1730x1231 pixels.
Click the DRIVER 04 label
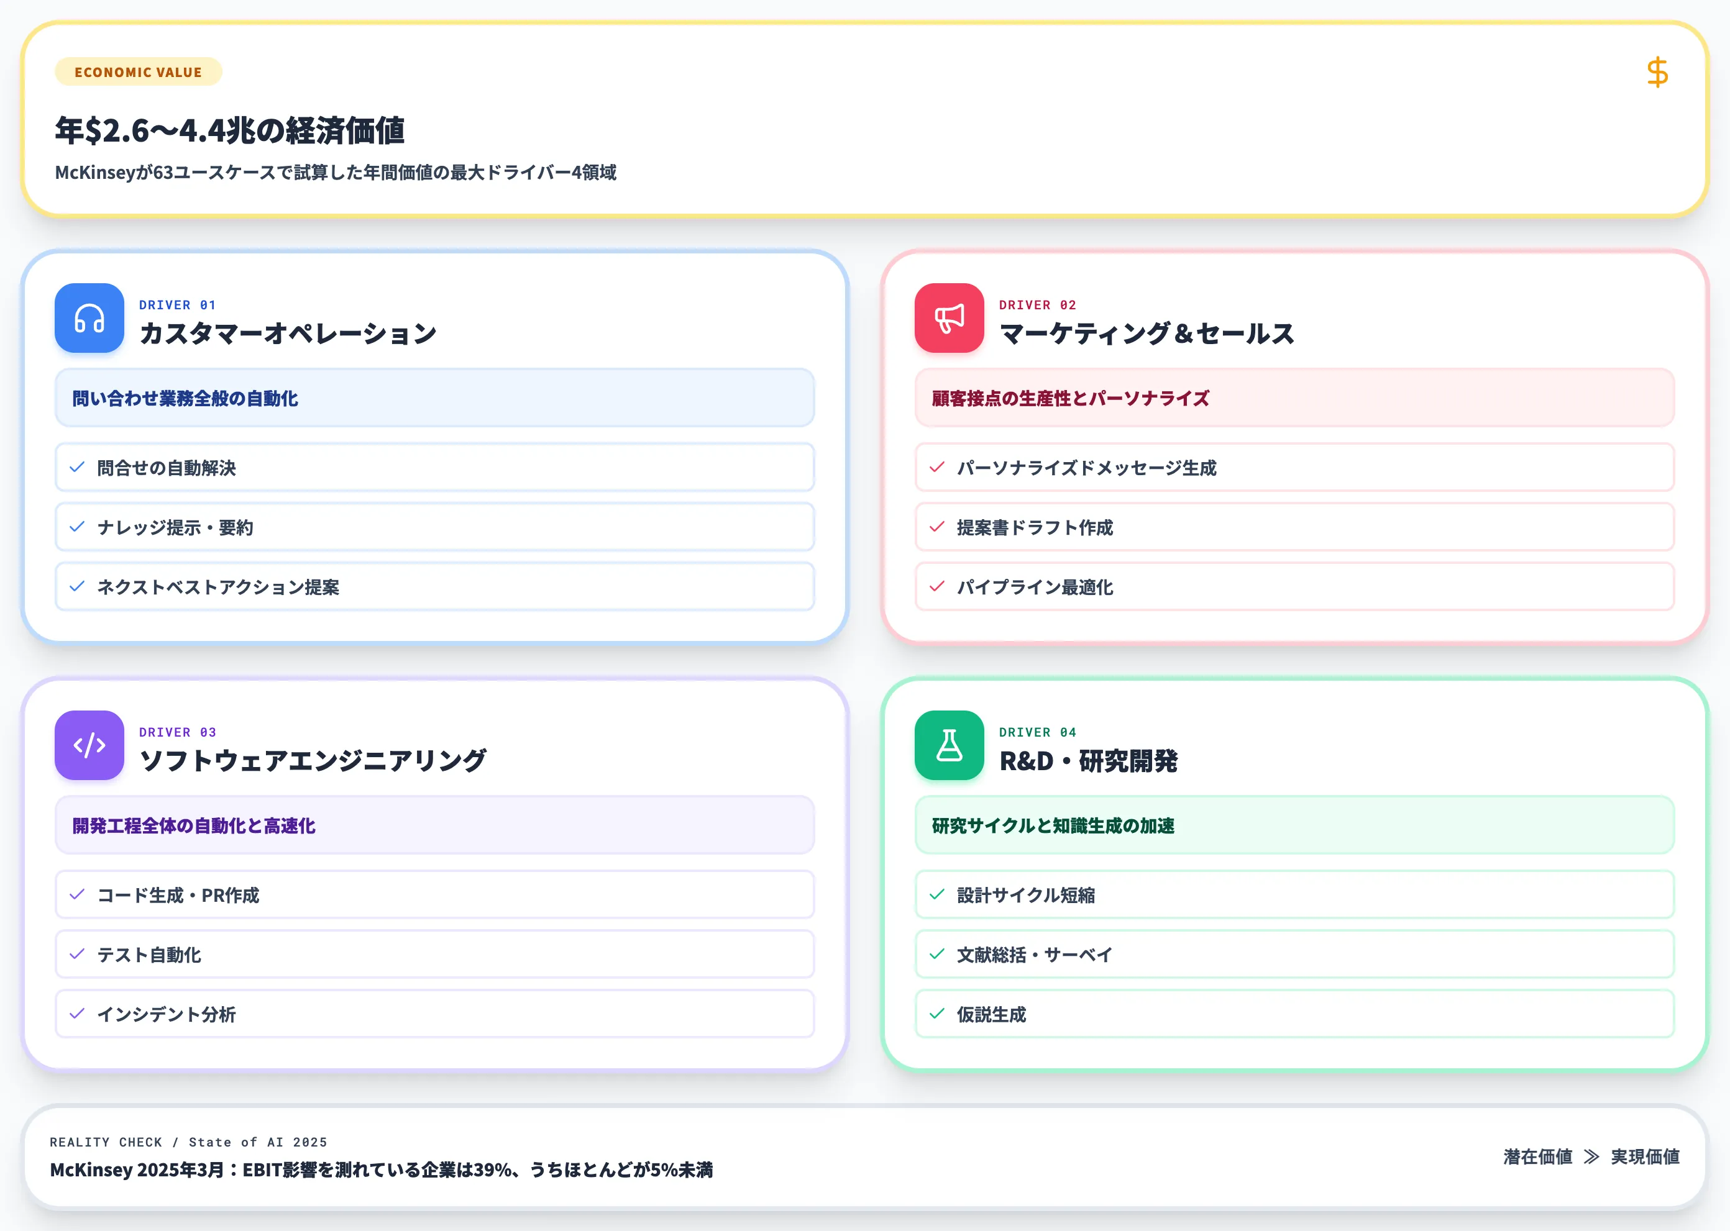point(1038,732)
